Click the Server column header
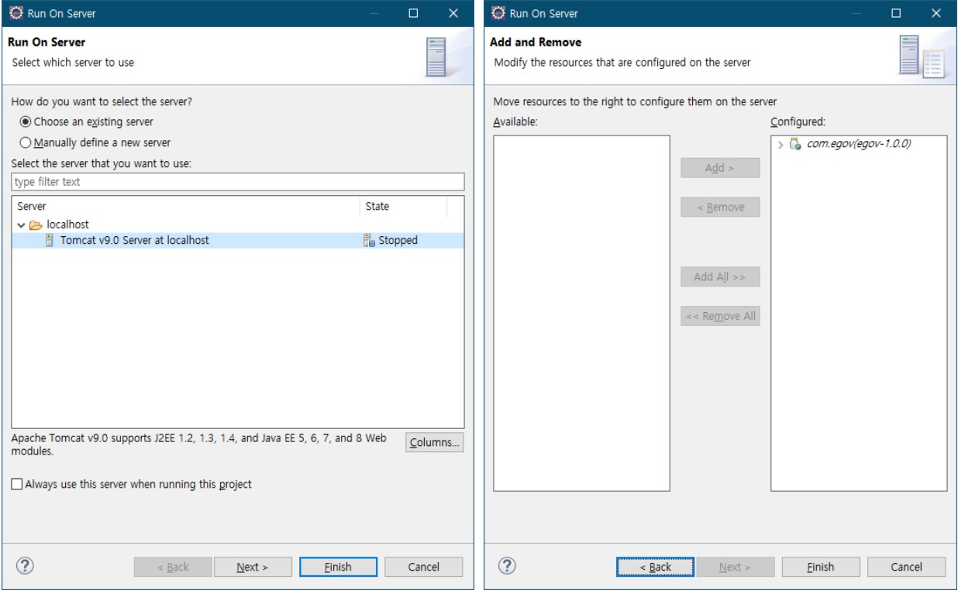The width and height of the screenshot is (958, 590). click(x=186, y=206)
